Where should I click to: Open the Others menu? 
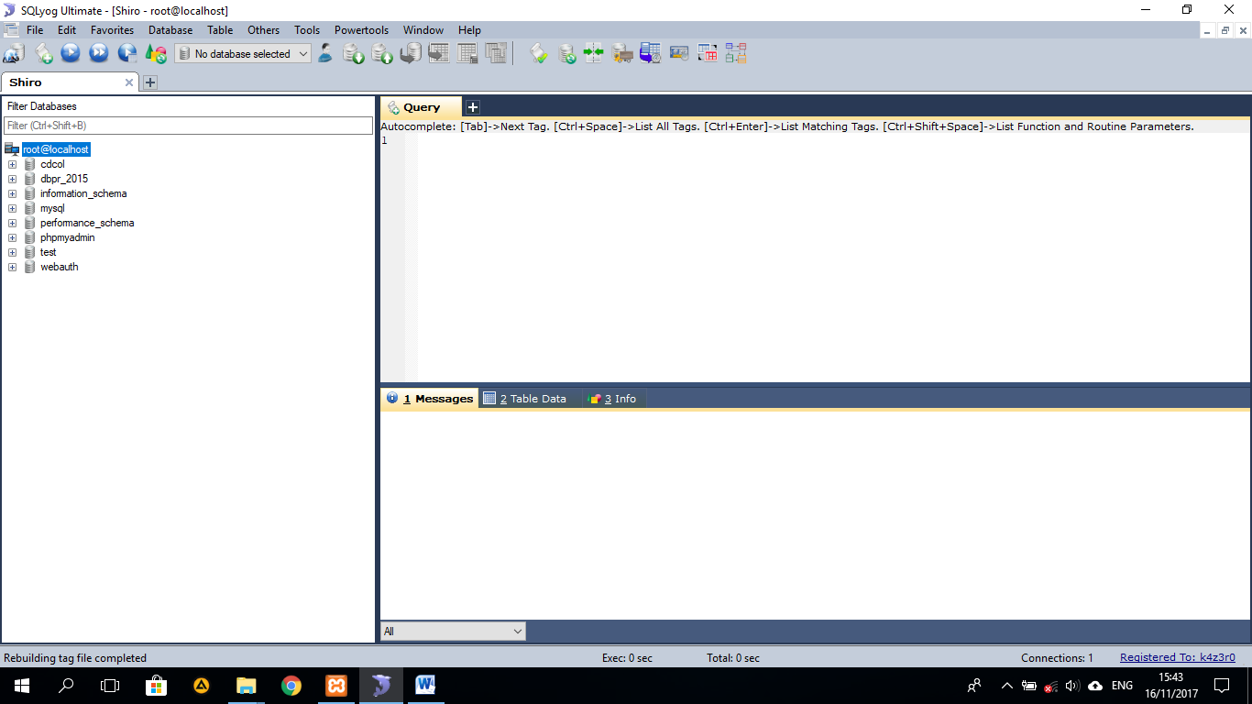click(263, 30)
